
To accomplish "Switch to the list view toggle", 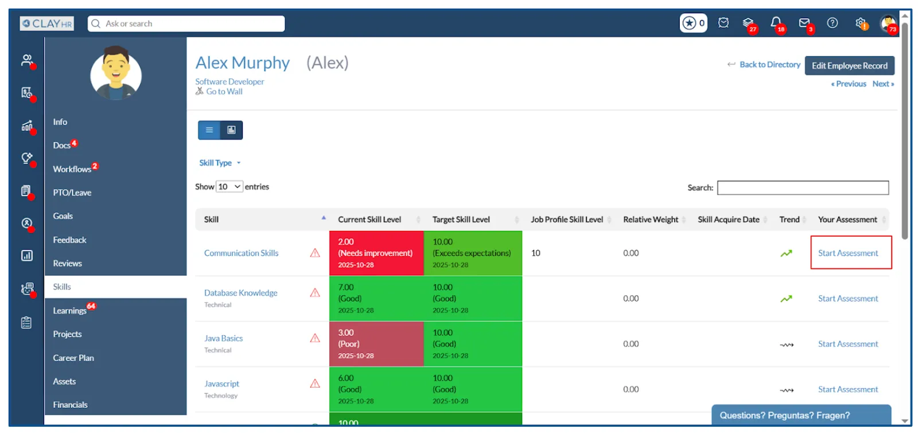I will pyautogui.click(x=209, y=130).
